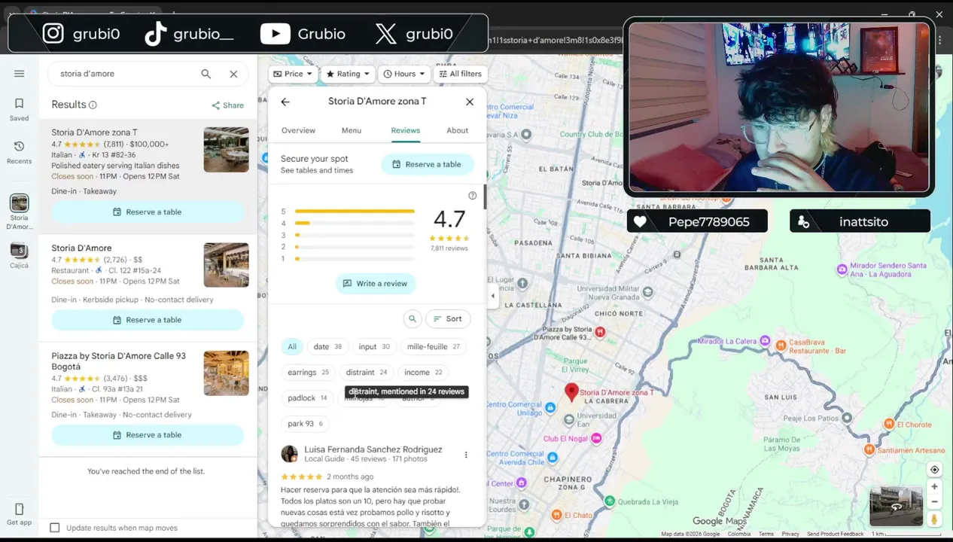Select the 'All' review filter chip
The width and height of the screenshot is (953, 542).
click(x=292, y=347)
